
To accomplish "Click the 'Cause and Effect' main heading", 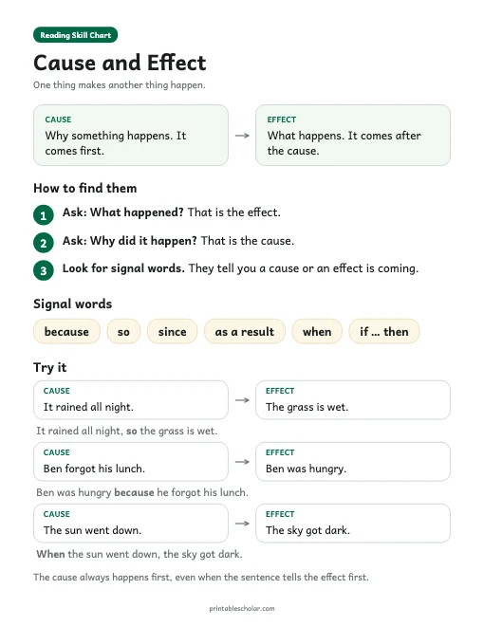I will 120,63.
